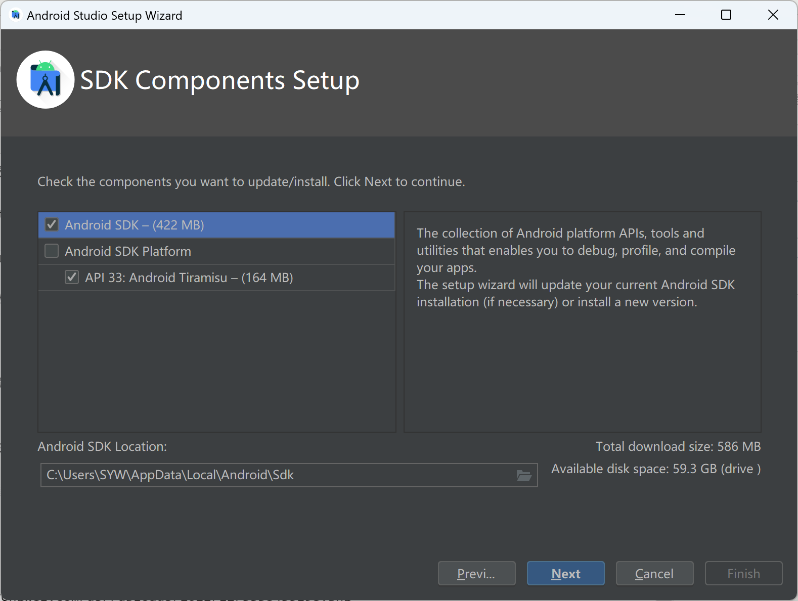The height and width of the screenshot is (601, 798).
Task: Select the "Android SDK – (422 MB)" row
Action: (216, 225)
